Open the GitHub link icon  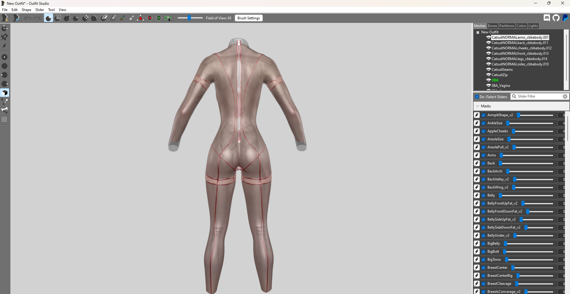pyautogui.click(x=556, y=18)
